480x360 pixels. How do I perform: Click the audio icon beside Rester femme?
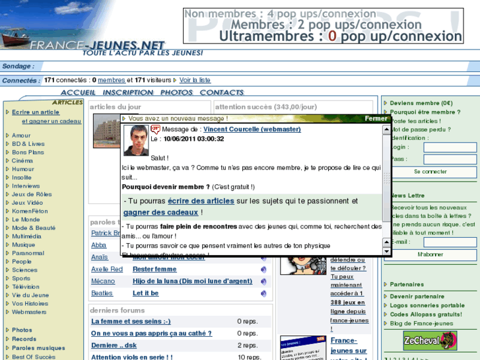263,270
